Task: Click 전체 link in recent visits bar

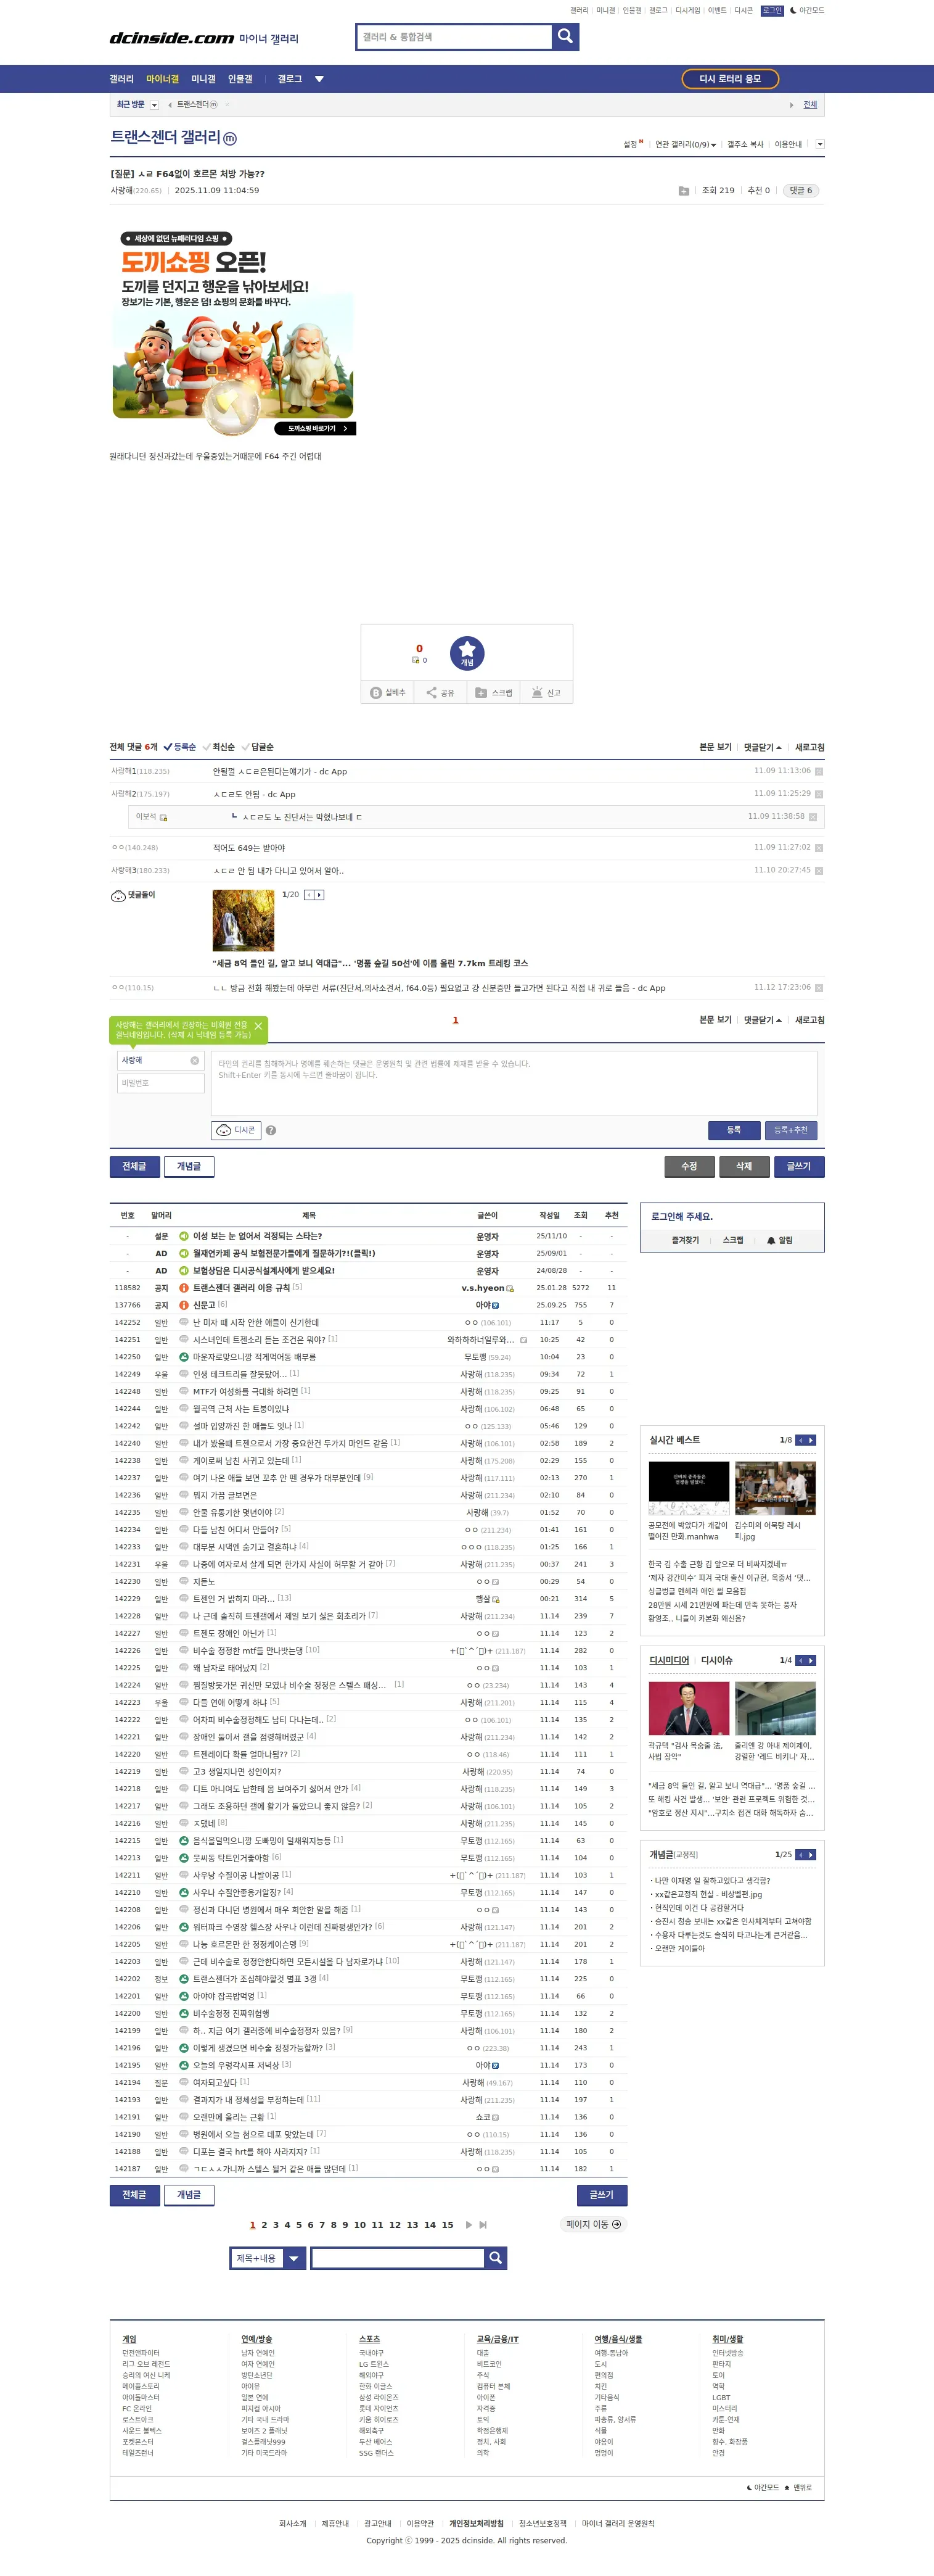Action: 810,105
